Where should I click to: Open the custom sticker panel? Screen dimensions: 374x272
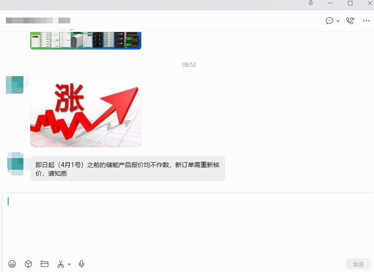[x=28, y=264]
